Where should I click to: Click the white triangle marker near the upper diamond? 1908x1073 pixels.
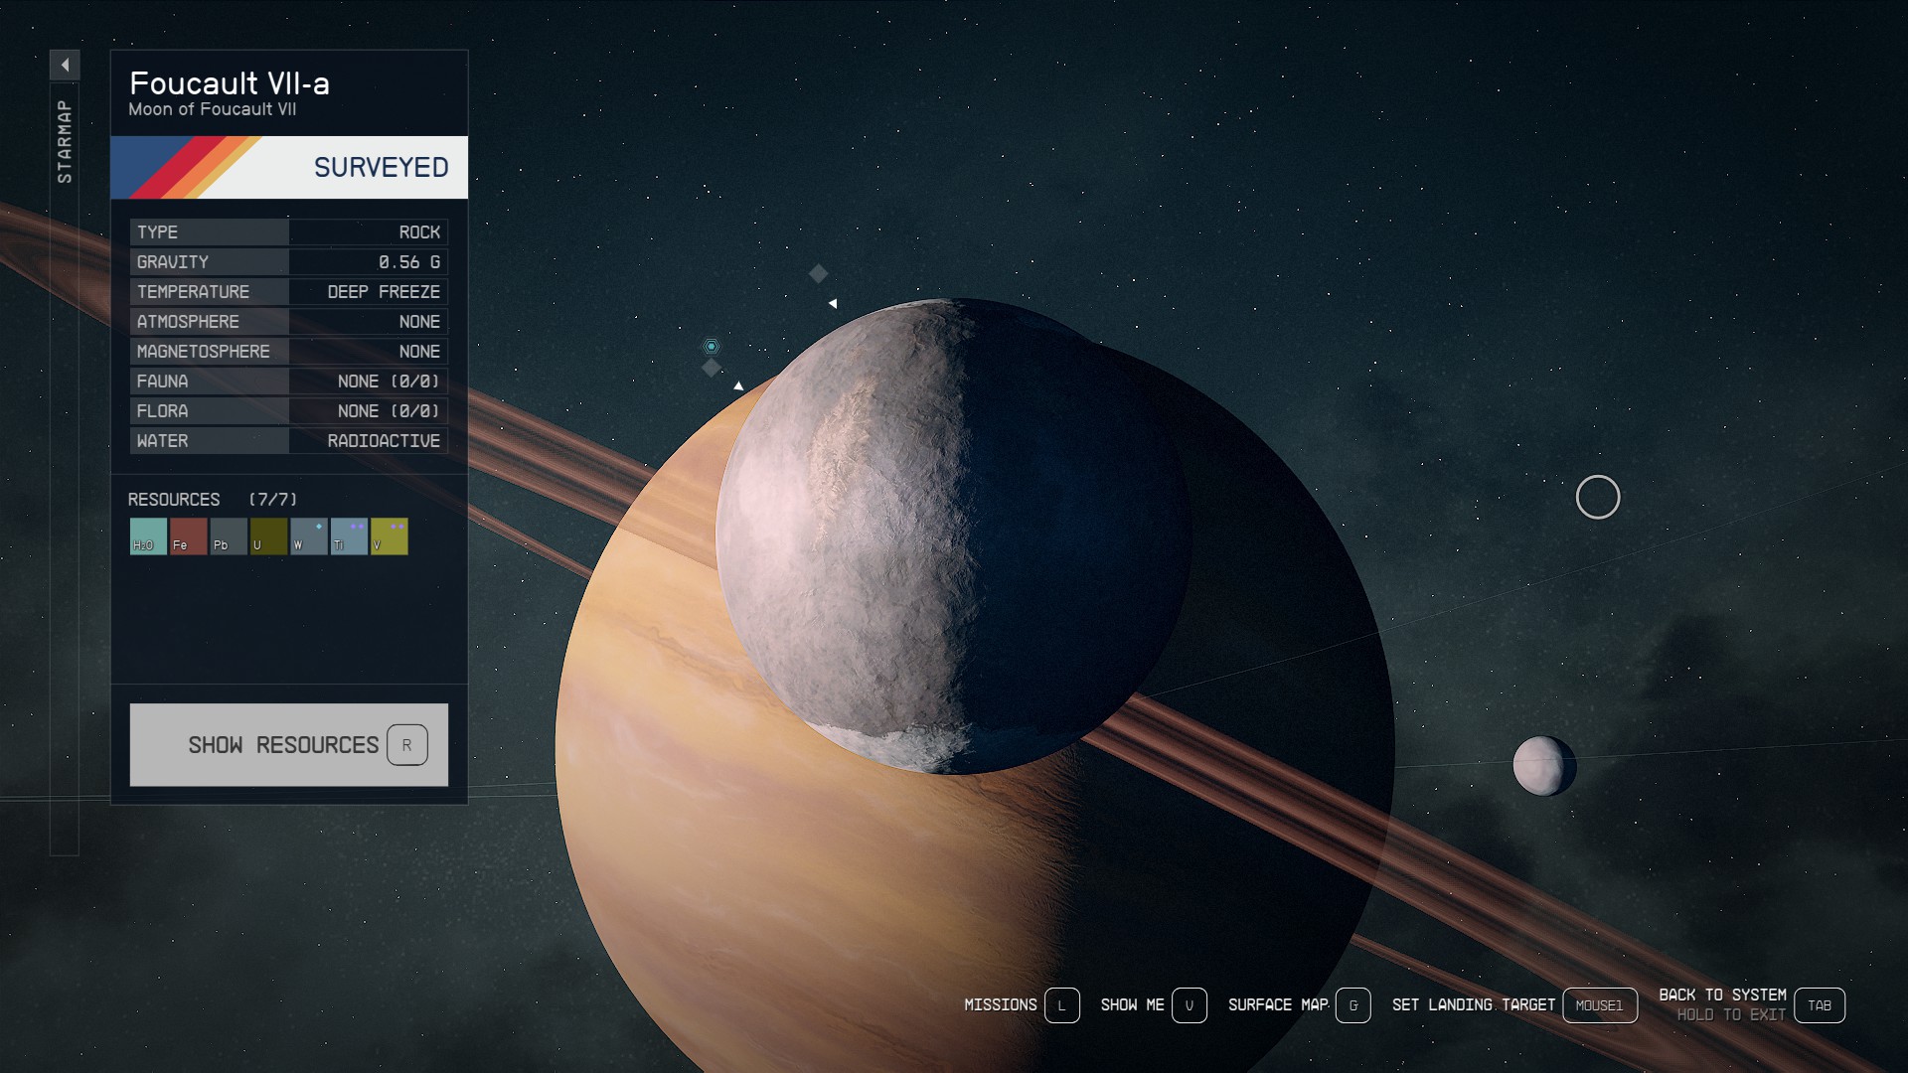[833, 303]
